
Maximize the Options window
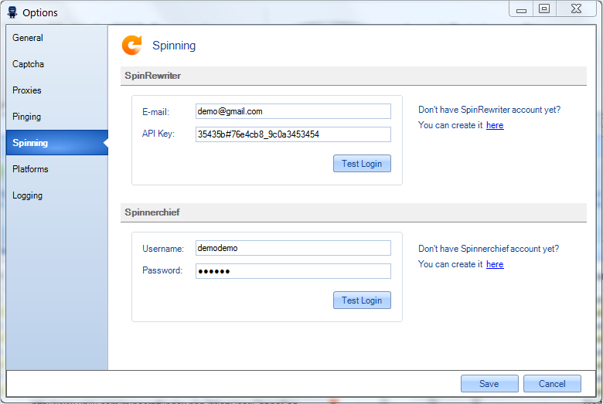point(544,8)
